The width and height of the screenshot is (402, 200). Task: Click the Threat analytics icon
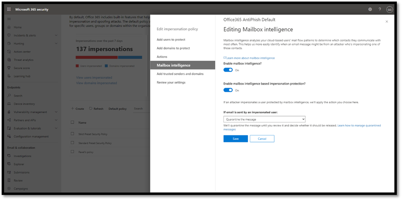point(9,60)
